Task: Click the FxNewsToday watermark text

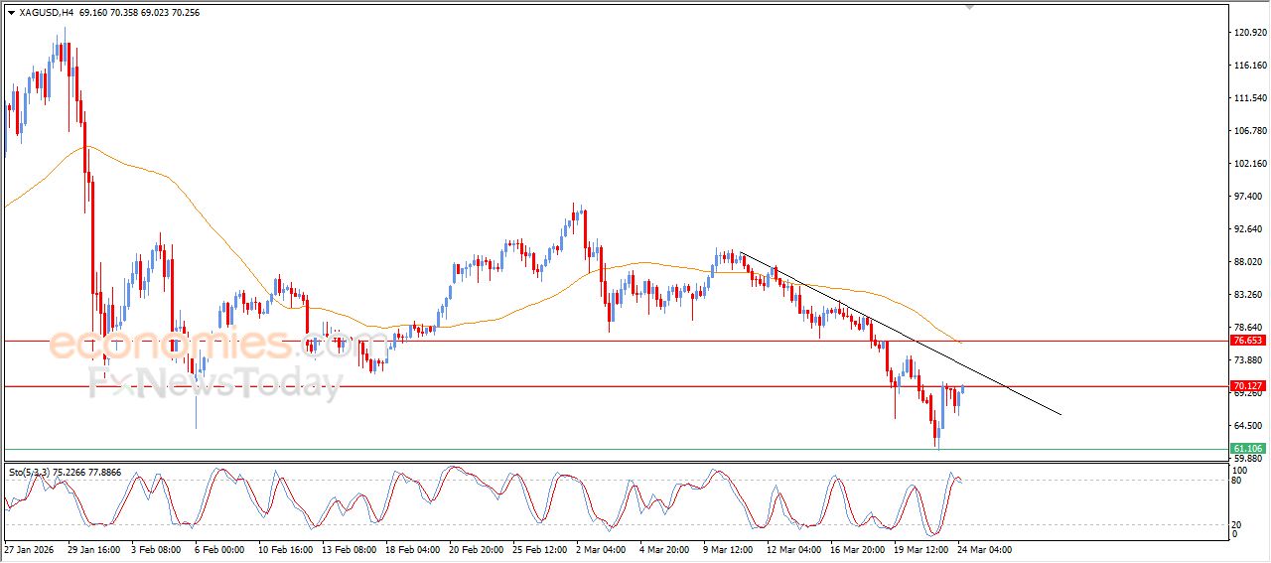Action: click(215, 384)
